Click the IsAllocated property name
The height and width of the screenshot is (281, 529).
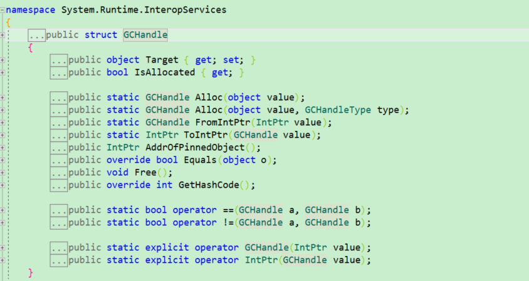[165, 73]
